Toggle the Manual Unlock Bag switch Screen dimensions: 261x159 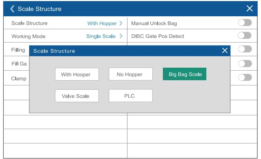245,23
